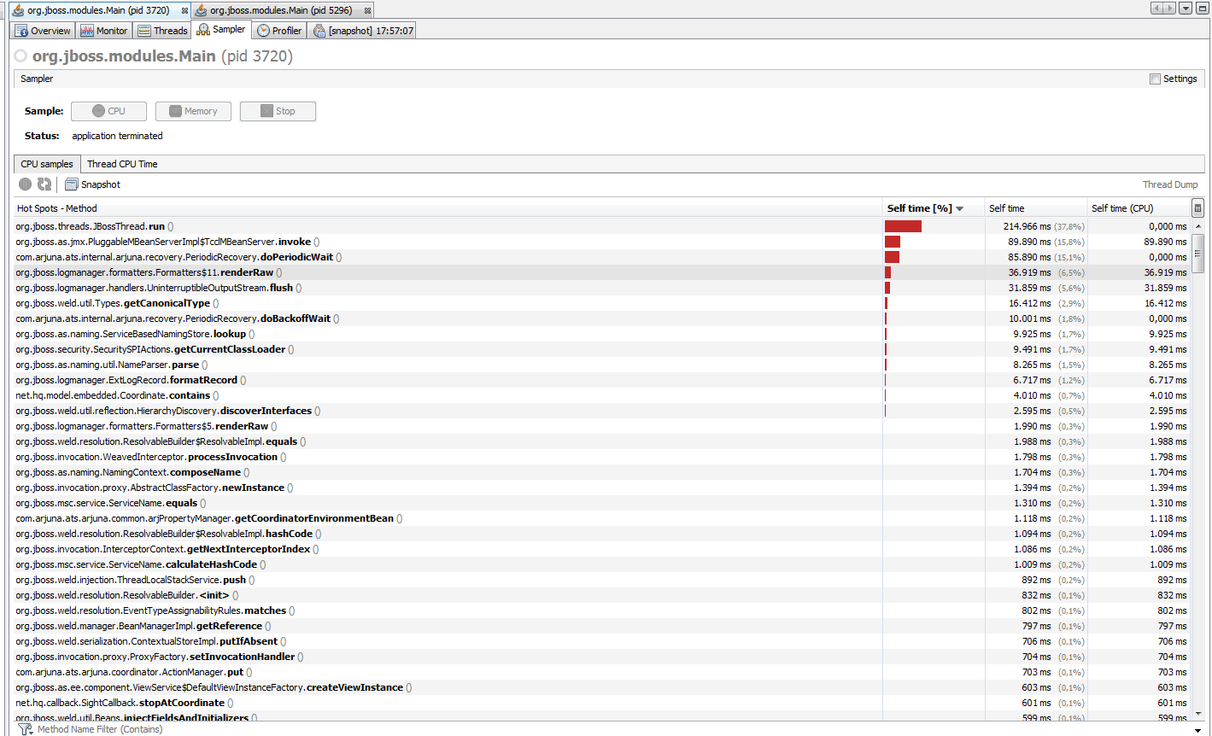Open the tab list dropdown arrow
The image size is (1212, 736).
1185,8
